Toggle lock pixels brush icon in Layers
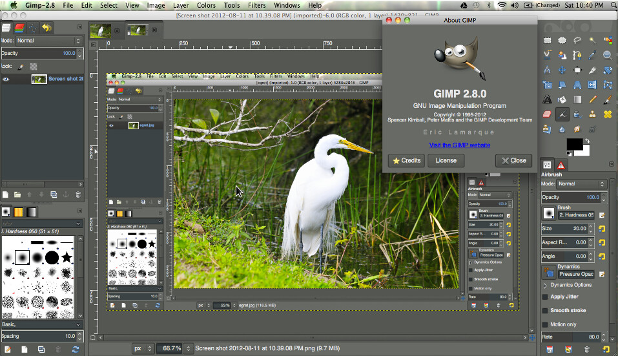The height and width of the screenshot is (356, 618). pyautogui.click(x=21, y=67)
